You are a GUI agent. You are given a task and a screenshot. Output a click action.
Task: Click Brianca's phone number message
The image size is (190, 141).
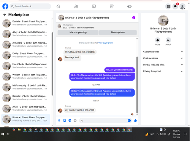(80, 110)
